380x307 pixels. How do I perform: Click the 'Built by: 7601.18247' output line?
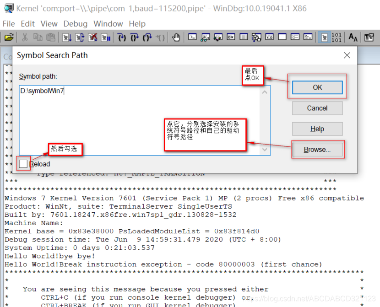point(120,215)
